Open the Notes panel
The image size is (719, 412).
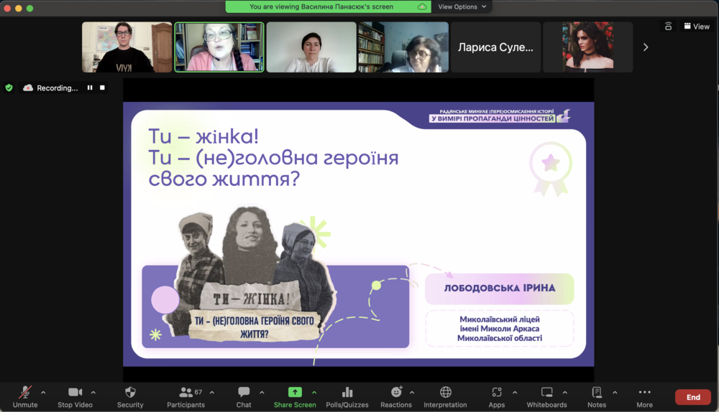(597, 397)
